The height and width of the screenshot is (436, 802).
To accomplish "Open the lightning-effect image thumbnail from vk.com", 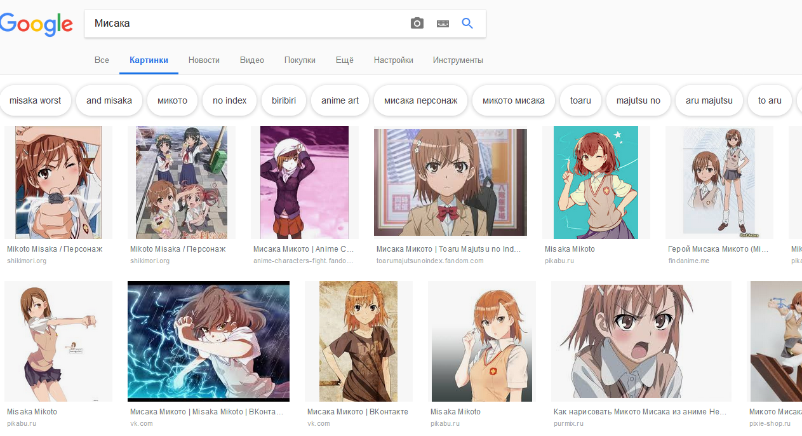I will tap(208, 341).
